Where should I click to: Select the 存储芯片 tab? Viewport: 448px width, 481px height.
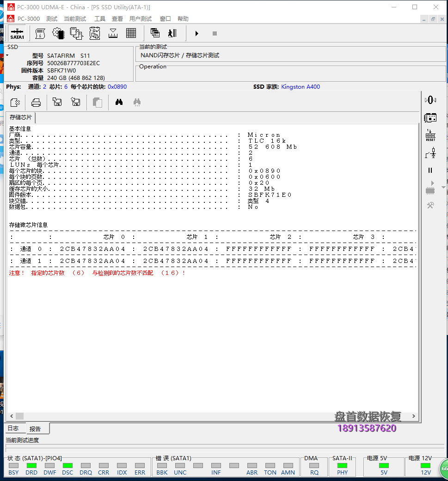point(20,117)
